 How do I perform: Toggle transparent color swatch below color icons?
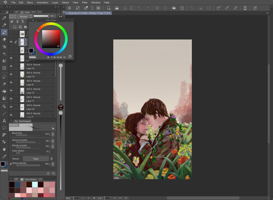point(4,171)
